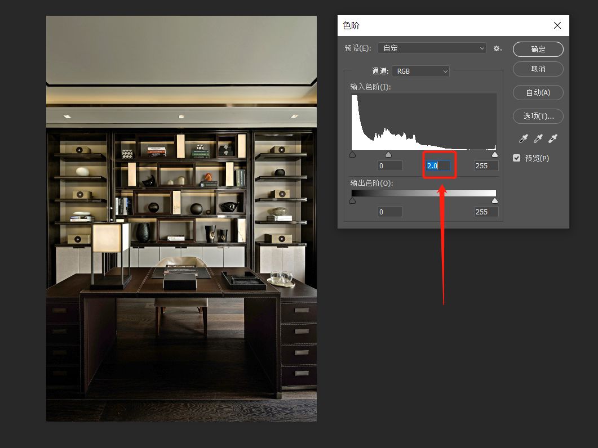The height and width of the screenshot is (448, 598).
Task: Cancel the Levels dialog with 取消
Action: pyautogui.click(x=538, y=69)
